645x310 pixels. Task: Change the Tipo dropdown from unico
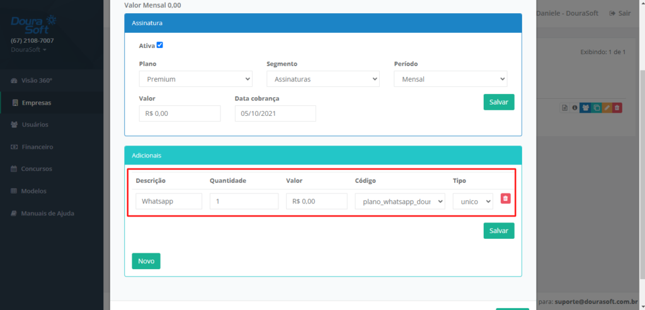coord(472,202)
